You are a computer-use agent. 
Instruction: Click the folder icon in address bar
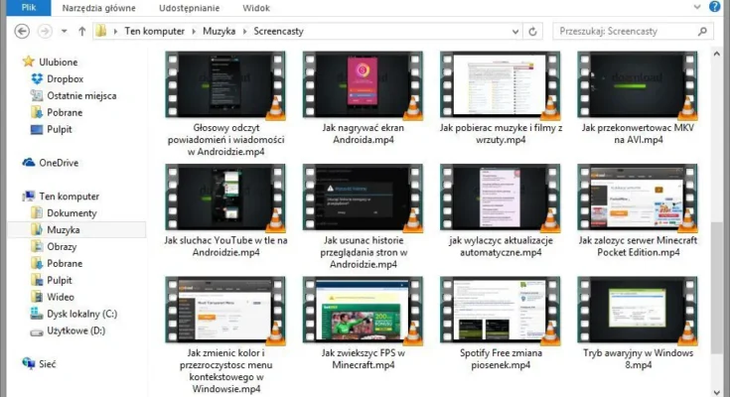coord(101,31)
